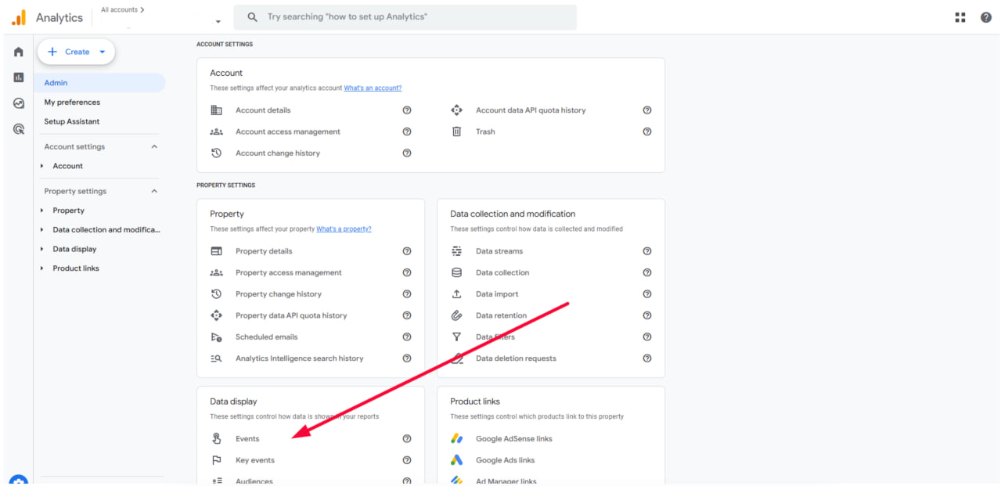Click the Data import upload icon
Screen dimensions: 1001x486
457,294
